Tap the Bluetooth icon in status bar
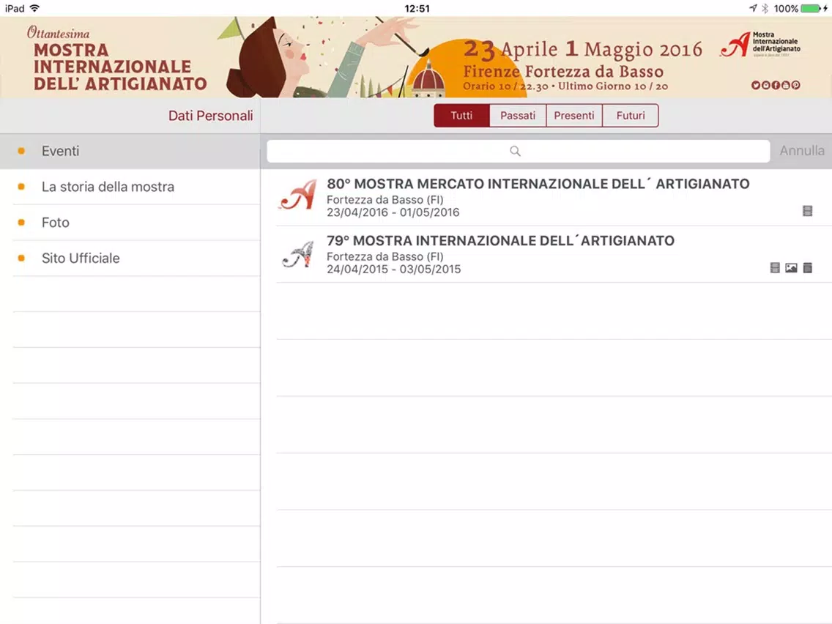This screenshot has height=624, width=832. pos(765,8)
